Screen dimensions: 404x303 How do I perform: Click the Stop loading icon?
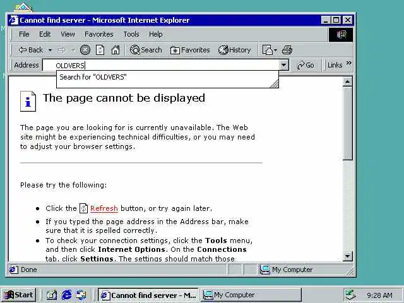85,50
